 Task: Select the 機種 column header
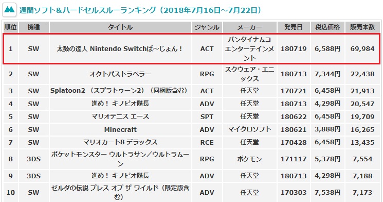[34, 27]
